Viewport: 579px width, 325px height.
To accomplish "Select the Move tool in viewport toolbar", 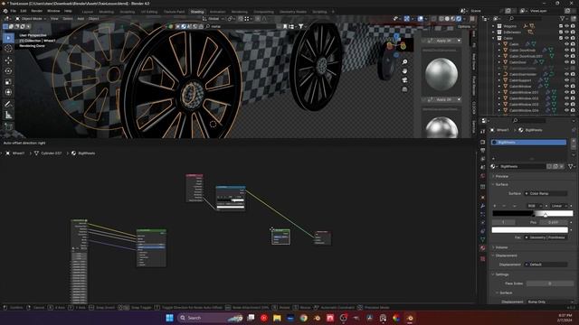I will (8, 60).
